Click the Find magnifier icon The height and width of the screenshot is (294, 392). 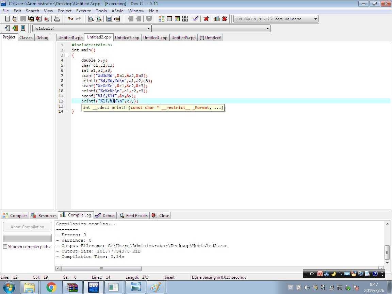click(91, 19)
